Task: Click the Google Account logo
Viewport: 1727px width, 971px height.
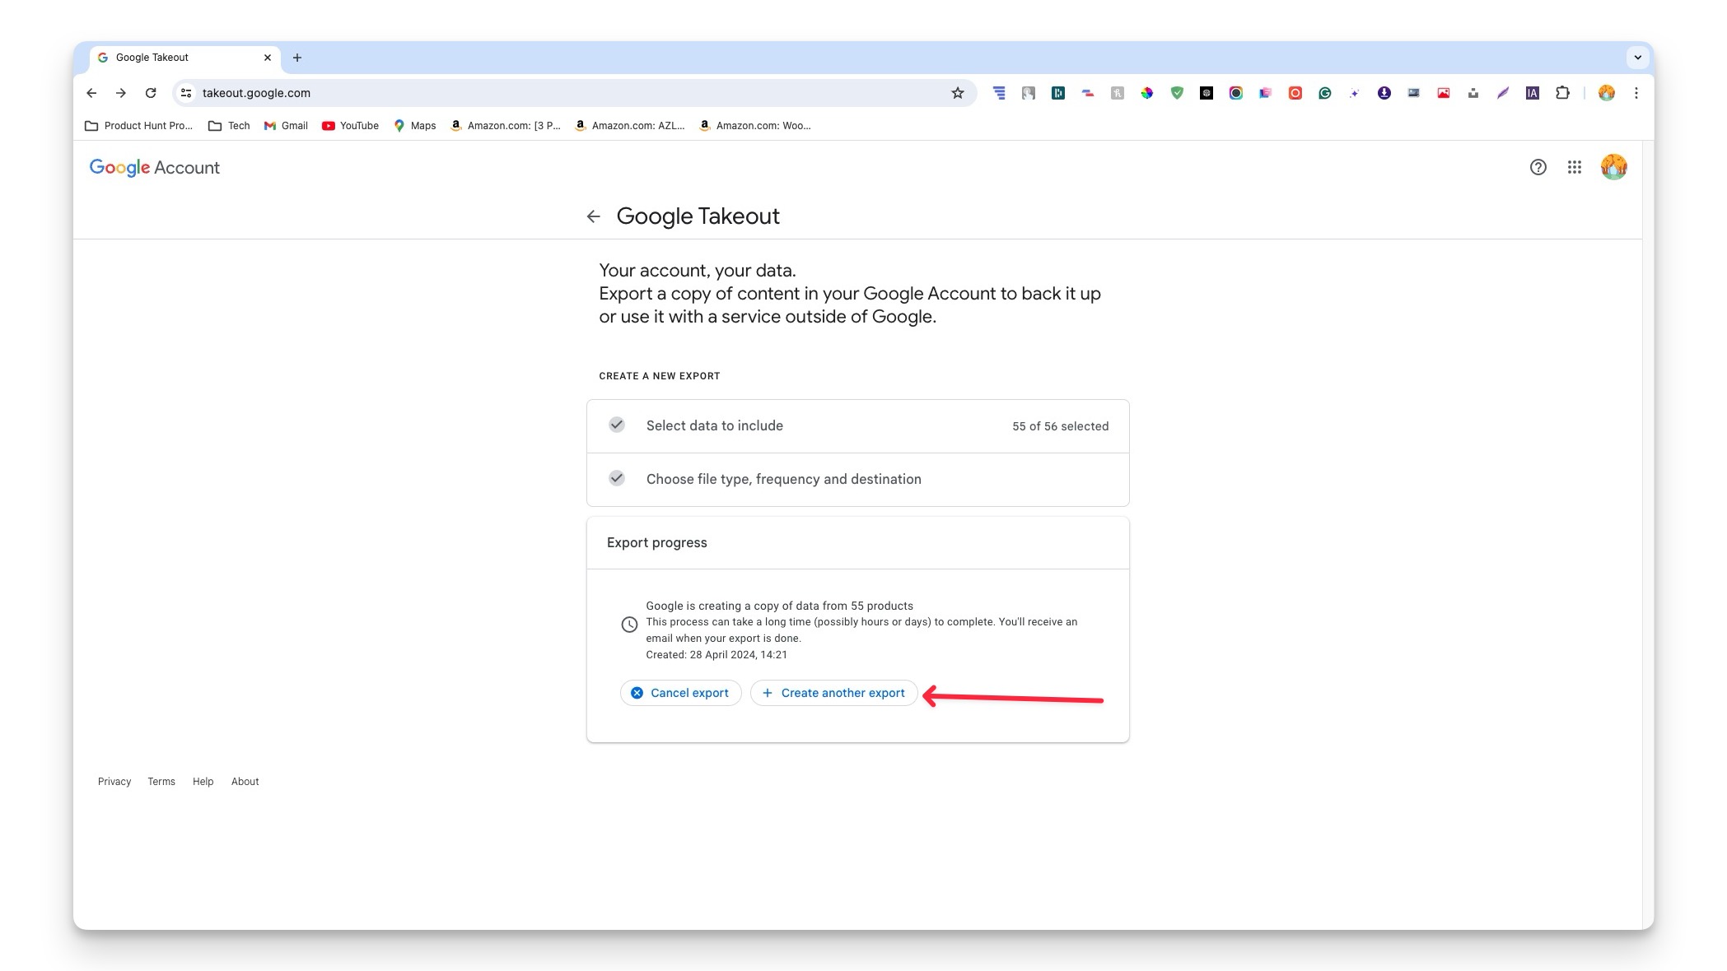Action: coord(155,168)
